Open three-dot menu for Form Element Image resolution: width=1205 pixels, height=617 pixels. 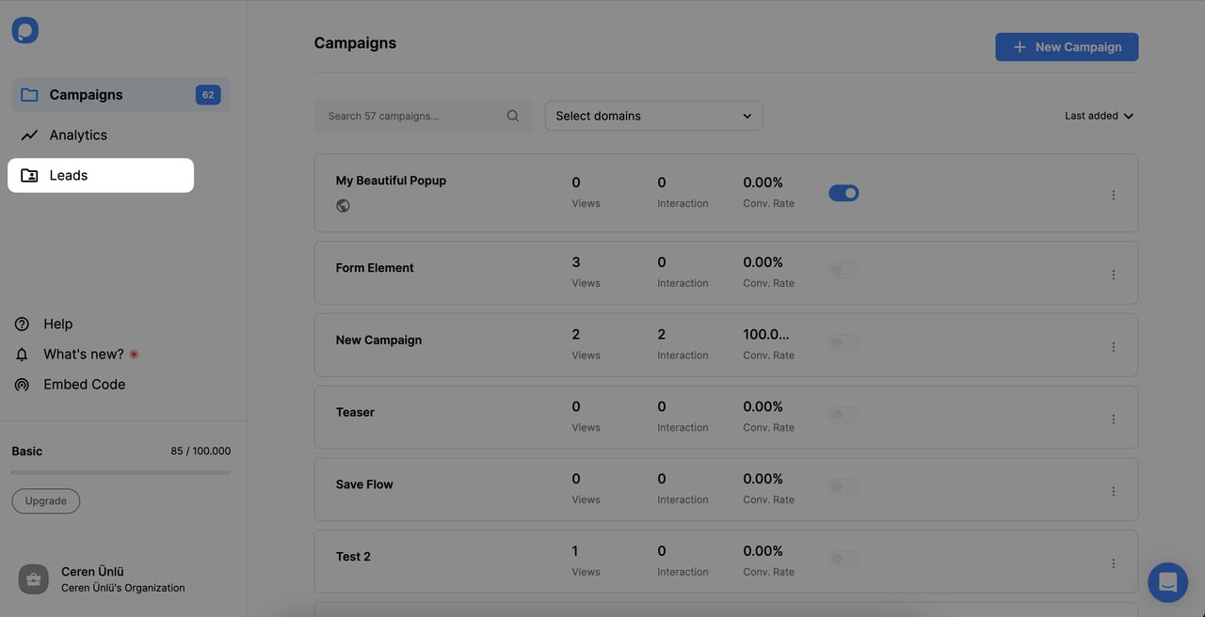pyautogui.click(x=1113, y=275)
